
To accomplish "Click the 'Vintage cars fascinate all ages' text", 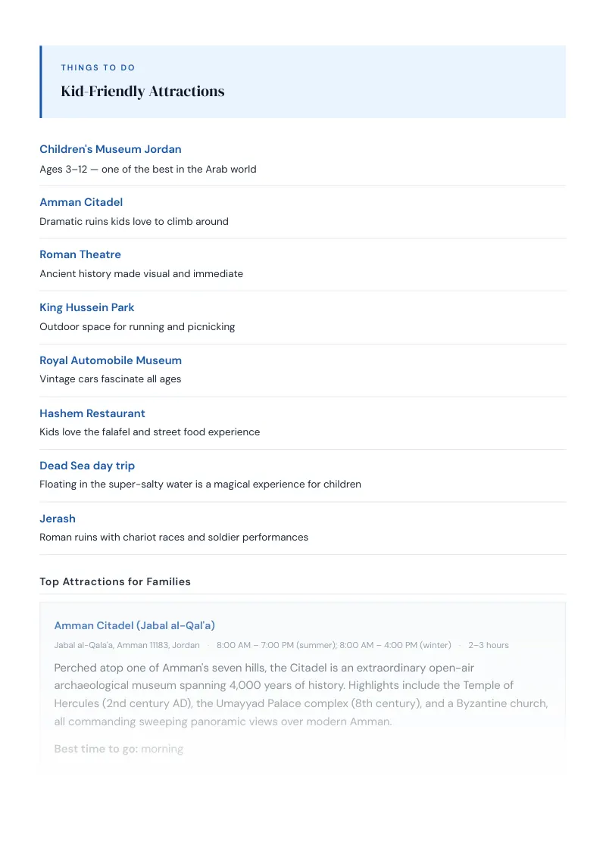I will 111,379.
